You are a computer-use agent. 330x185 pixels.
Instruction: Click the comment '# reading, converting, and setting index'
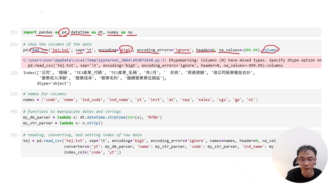82,135
